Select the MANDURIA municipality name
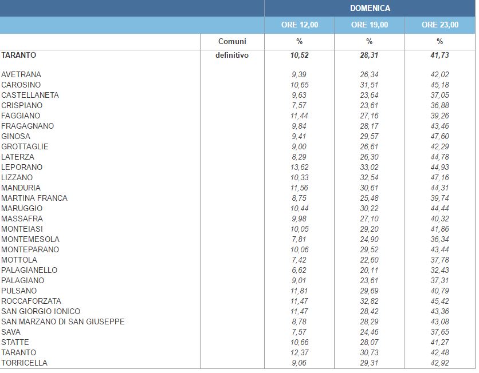The width and height of the screenshot is (479, 373). click(22, 188)
